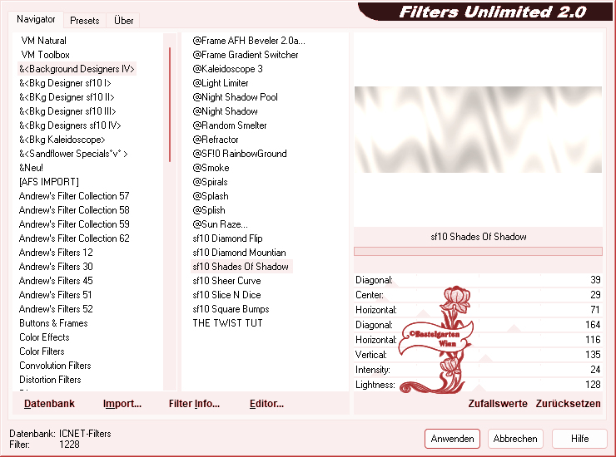Select &<Bkg Kaleidoscope> category

[62, 140]
